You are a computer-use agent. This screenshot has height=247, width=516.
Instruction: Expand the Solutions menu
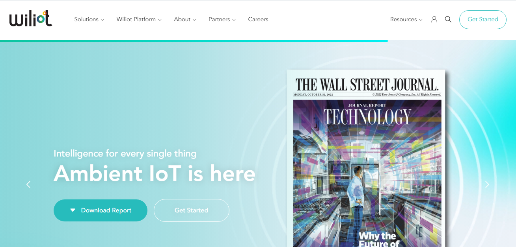89,19
